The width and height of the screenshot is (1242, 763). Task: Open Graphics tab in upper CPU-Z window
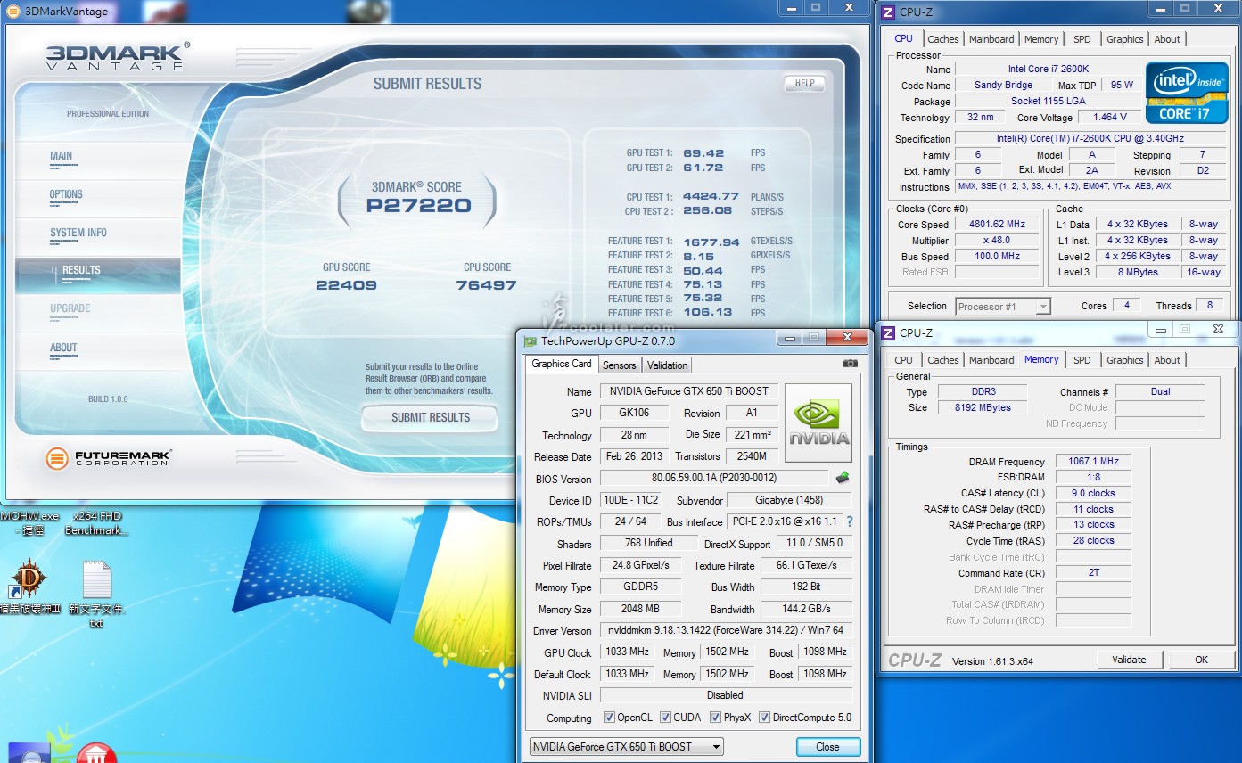[x=1124, y=39]
